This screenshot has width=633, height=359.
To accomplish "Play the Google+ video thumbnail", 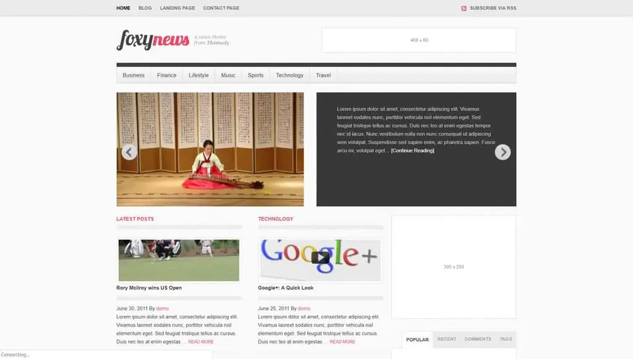I will coord(320,257).
